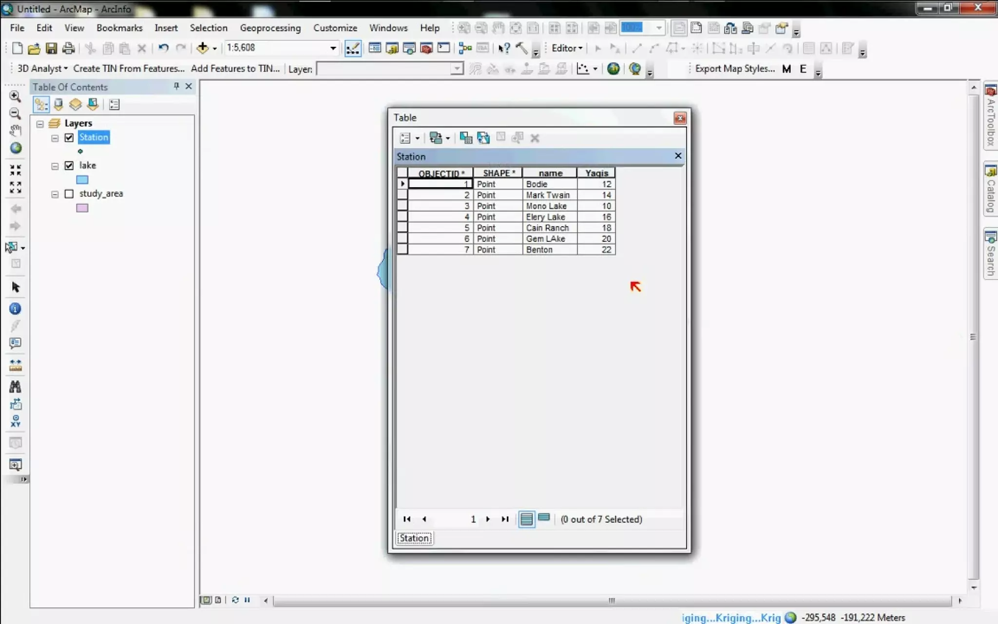Click the Save document icon

(51, 48)
